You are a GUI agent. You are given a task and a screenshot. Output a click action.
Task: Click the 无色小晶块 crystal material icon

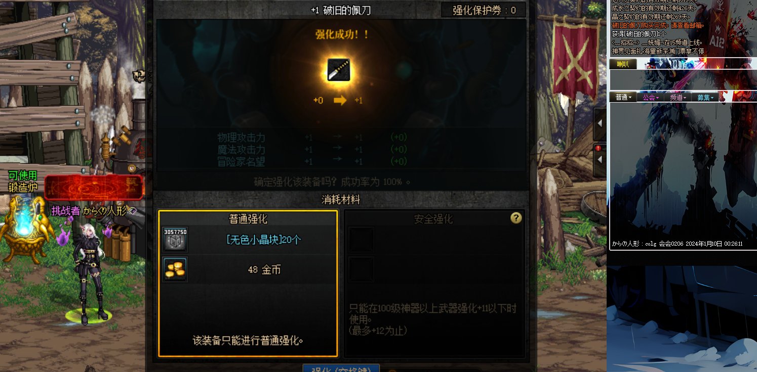tap(175, 239)
